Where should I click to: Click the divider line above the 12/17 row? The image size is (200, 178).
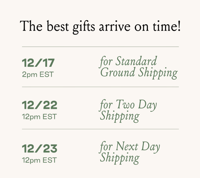pos(100,46)
